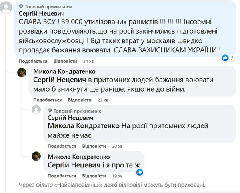Open the avatar beside the last reply
Image resolution: width=240 pixels, height=193 pixels.
[x=36, y=156]
